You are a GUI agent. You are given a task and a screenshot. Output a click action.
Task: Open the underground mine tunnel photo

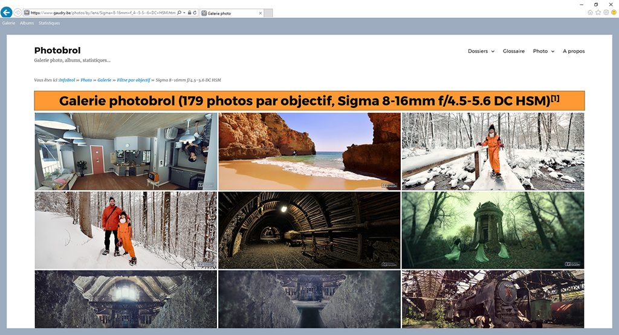[309, 230]
